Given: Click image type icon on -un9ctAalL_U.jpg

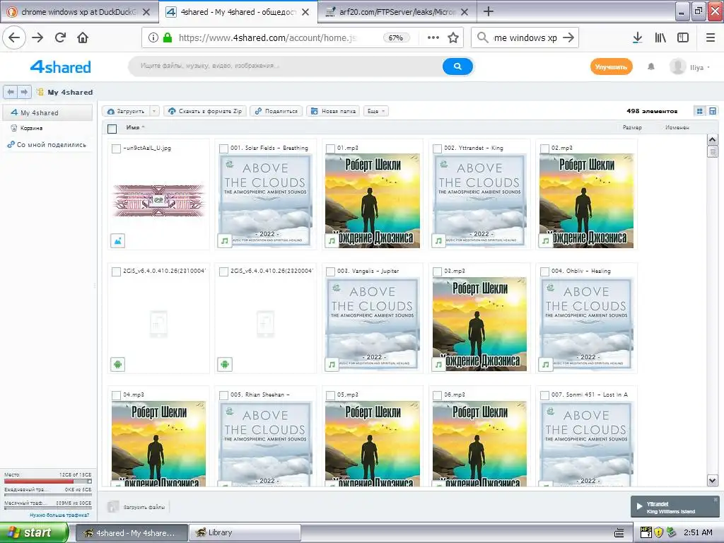Looking at the screenshot, I should click(x=118, y=240).
